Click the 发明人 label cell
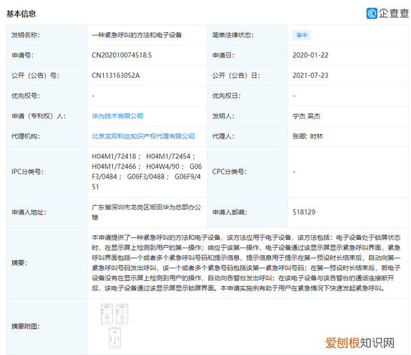This screenshot has width=411, height=355. (x=247, y=116)
